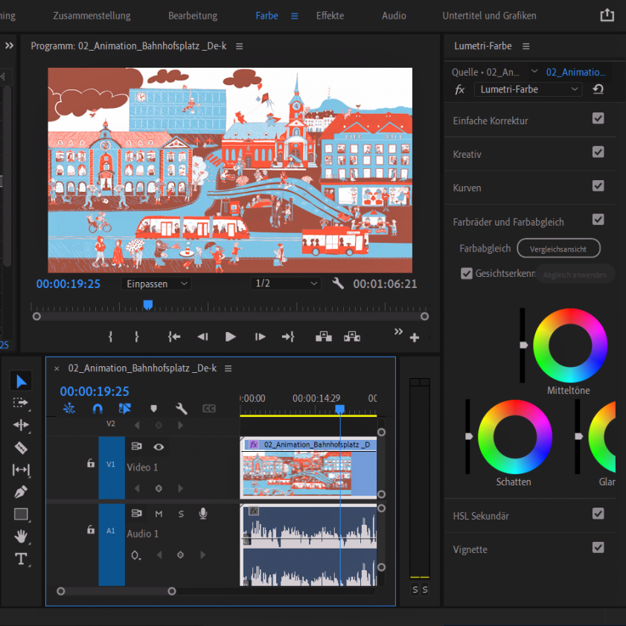Hide the V1 track output eye
This screenshot has height=626, width=626.
click(159, 447)
